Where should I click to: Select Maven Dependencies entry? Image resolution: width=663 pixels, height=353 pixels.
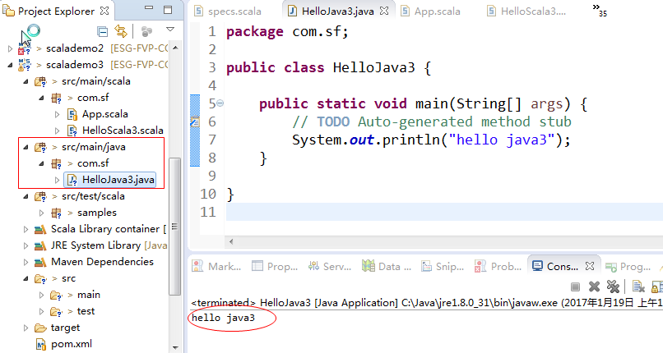[102, 262]
